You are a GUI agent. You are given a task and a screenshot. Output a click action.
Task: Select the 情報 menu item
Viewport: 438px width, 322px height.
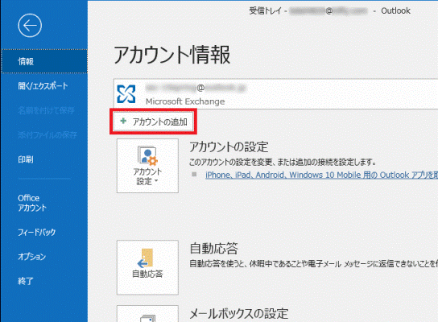pyautogui.click(x=44, y=61)
